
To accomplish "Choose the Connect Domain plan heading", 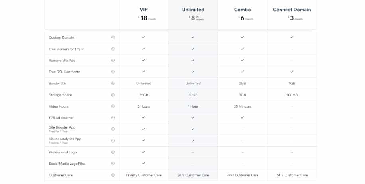I will (292, 10).
